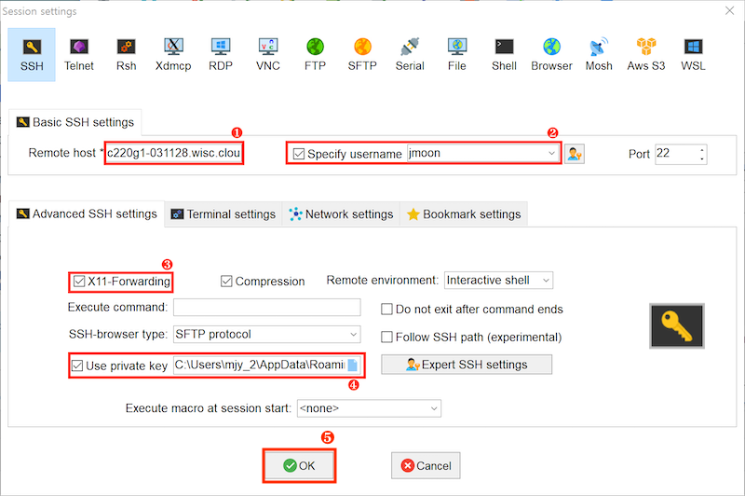Pick the FTP session icon
The width and height of the screenshot is (745, 496).
[x=315, y=55]
